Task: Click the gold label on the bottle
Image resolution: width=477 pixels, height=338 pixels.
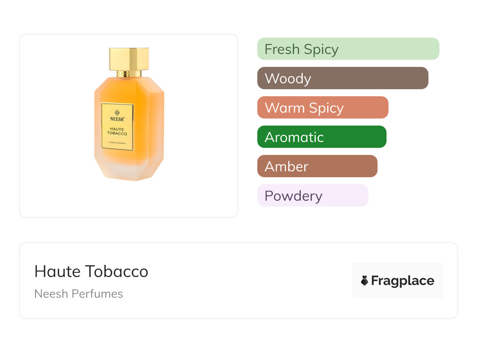Action: click(117, 126)
